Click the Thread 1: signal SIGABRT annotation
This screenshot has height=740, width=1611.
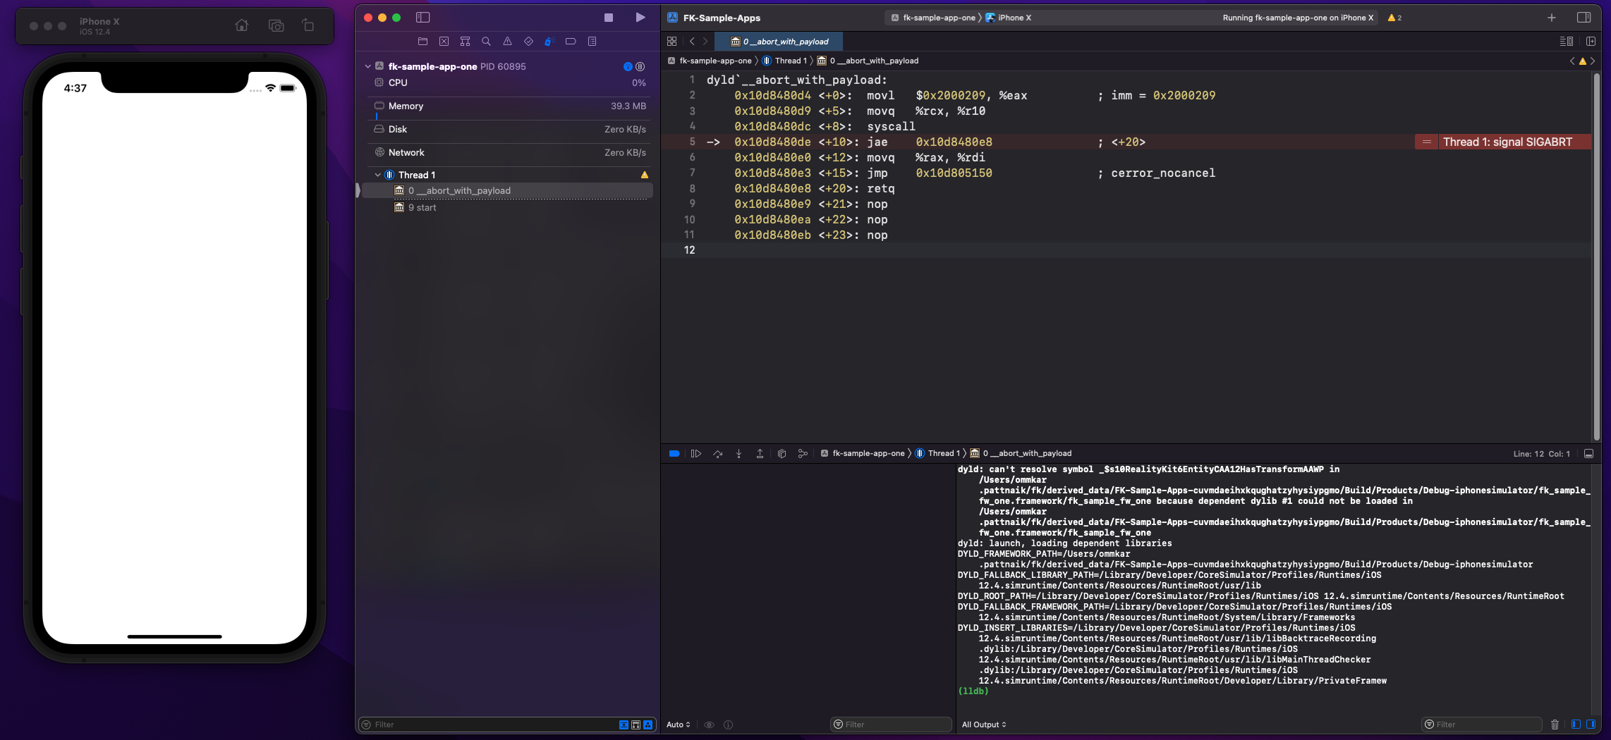point(1507,142)
